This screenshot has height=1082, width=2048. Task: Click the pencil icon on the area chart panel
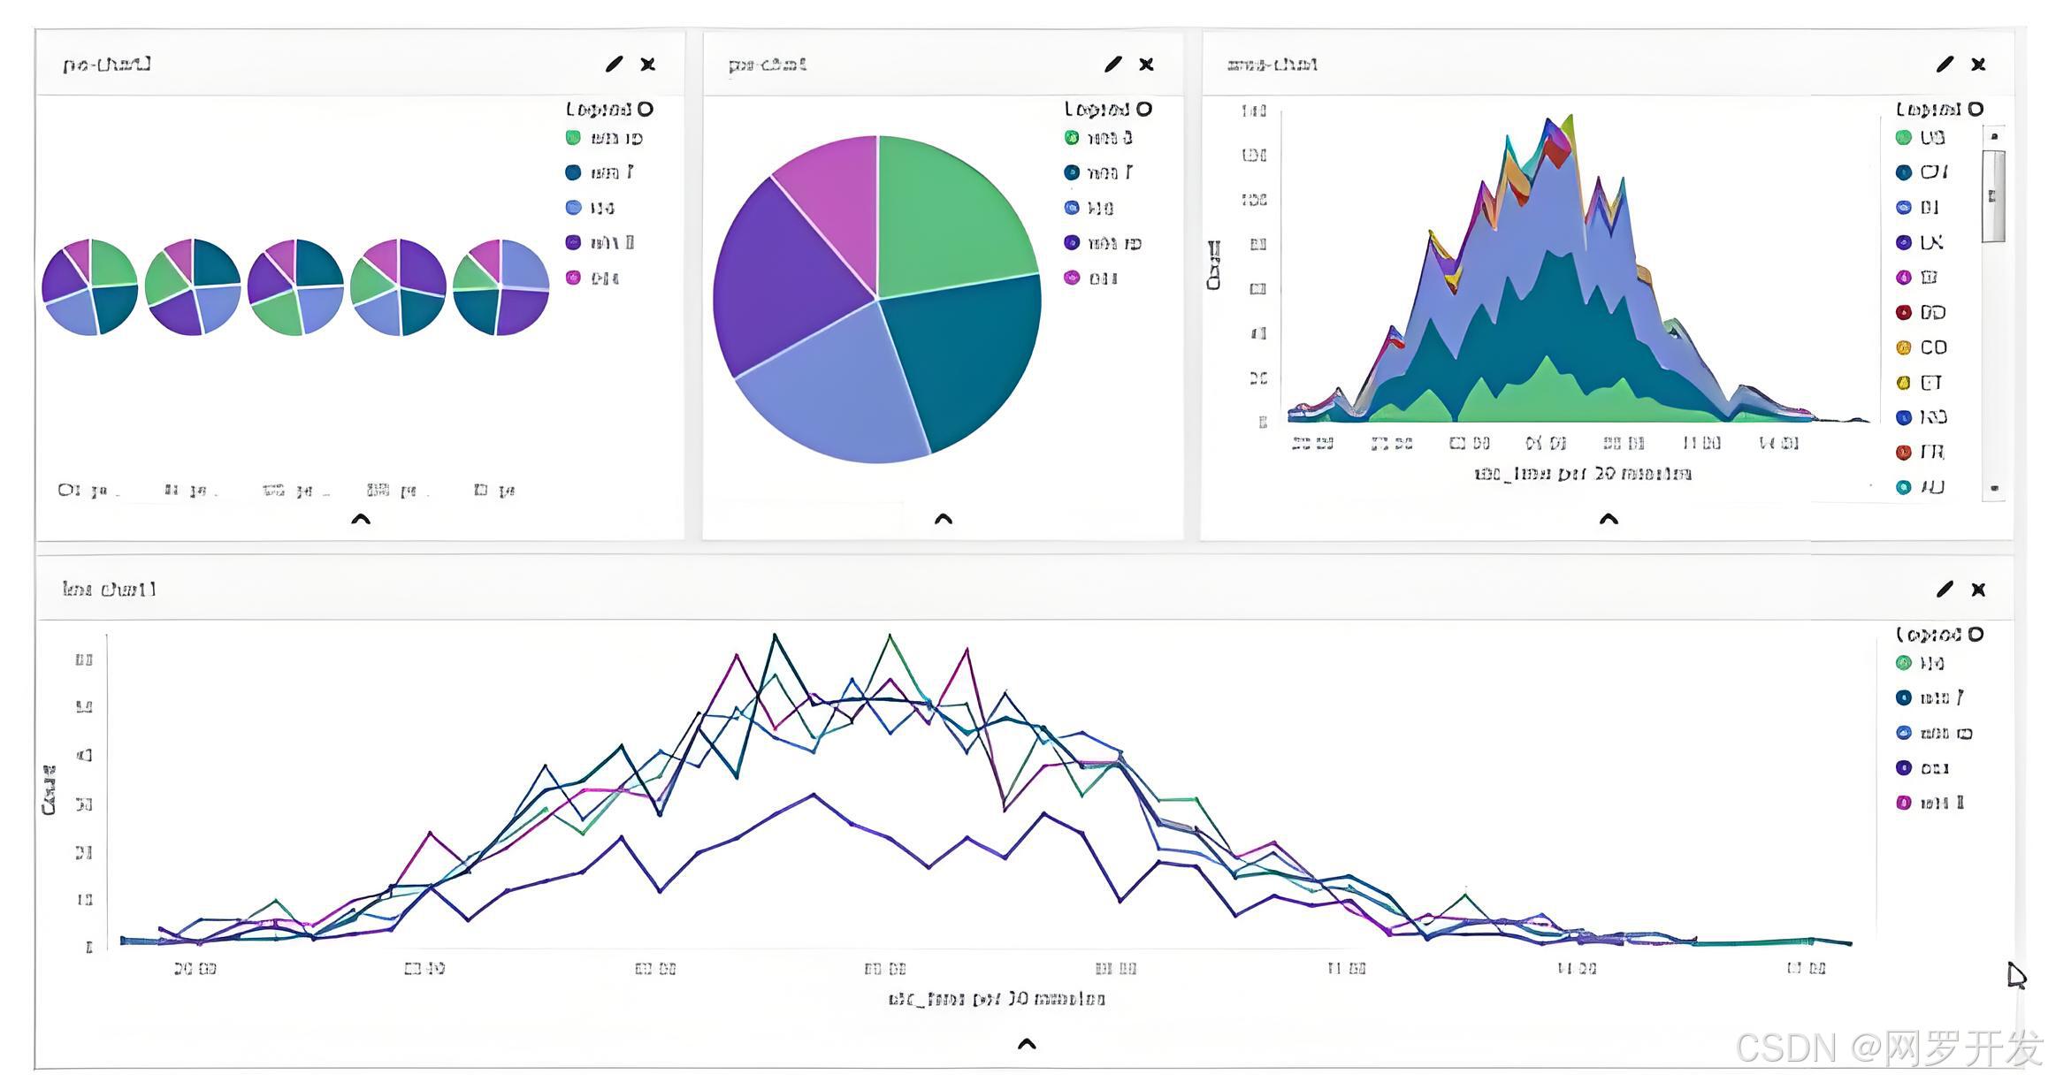(x=1945, y=64)
